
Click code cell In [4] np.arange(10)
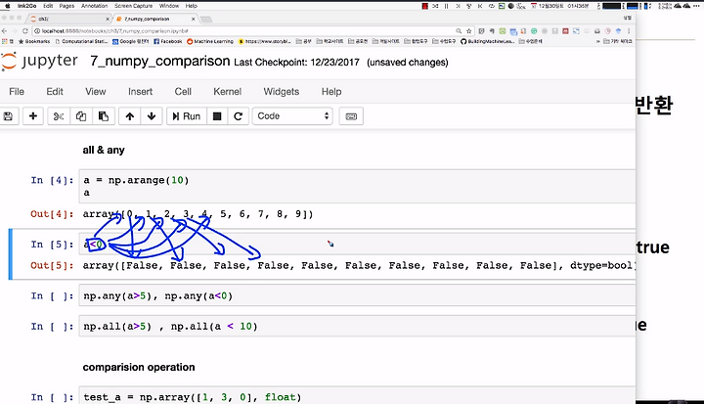(357, 187)
